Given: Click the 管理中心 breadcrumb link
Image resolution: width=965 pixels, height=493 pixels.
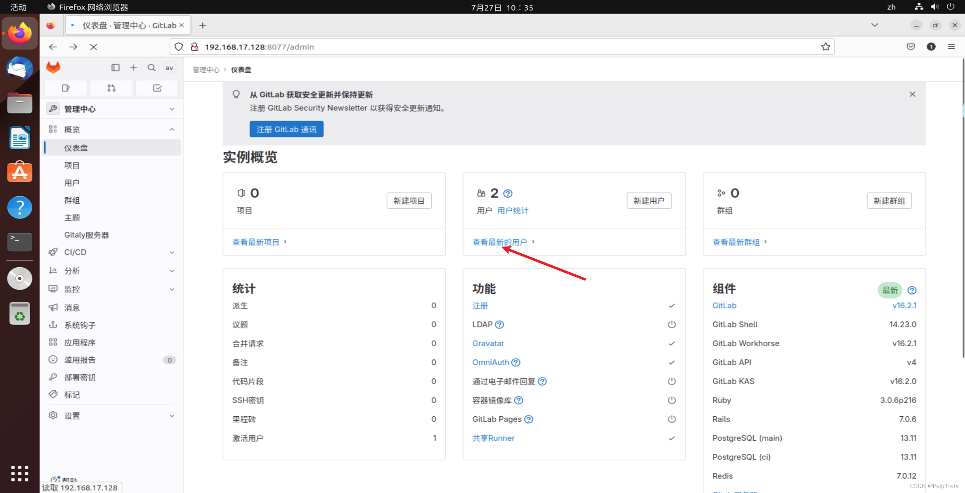Looking at the screenshot, I should click(206, 70).
